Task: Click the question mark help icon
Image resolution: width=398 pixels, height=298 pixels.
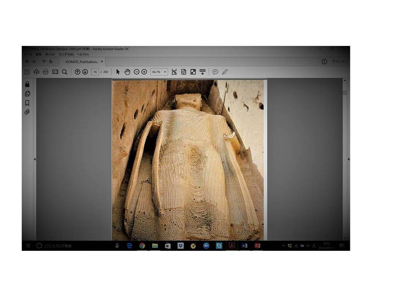Action: 324,62
